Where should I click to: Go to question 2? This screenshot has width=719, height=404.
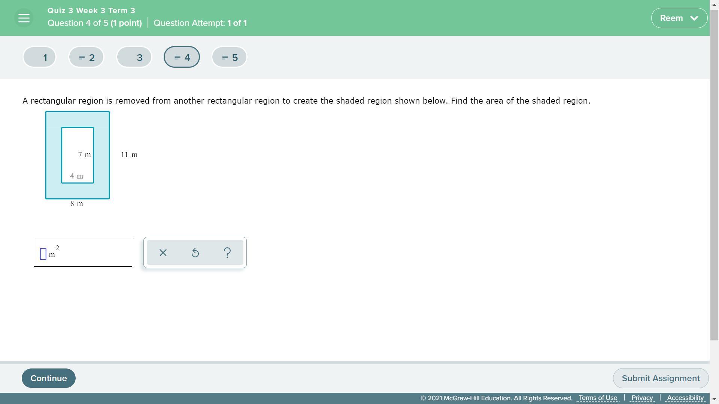pos(87,57)
